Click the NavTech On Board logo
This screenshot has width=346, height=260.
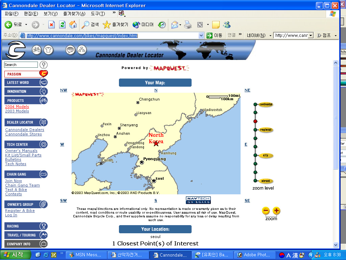198,200
